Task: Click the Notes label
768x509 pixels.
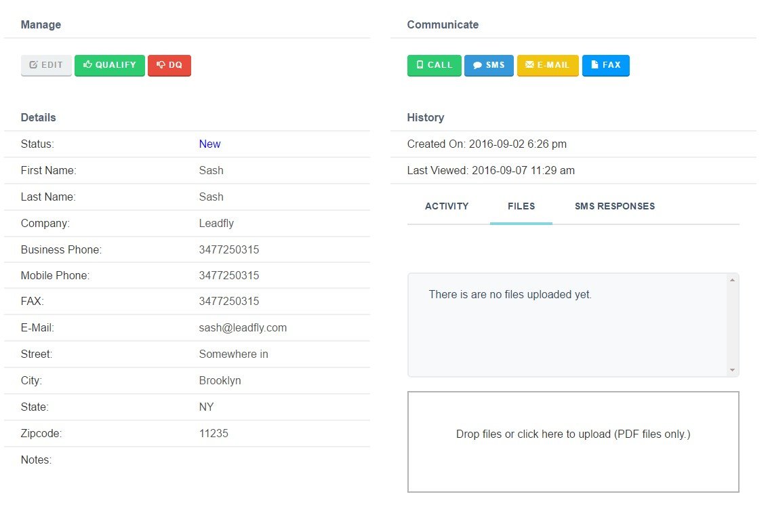Action: (x=36, y=460)
